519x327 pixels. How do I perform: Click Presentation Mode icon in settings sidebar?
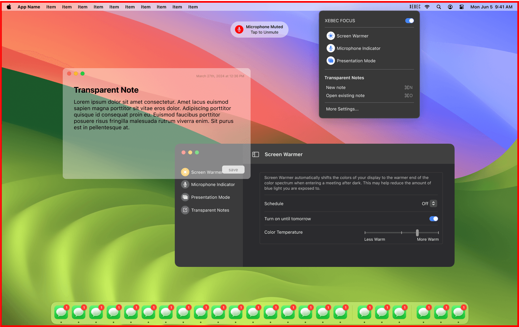coord(185,197)
